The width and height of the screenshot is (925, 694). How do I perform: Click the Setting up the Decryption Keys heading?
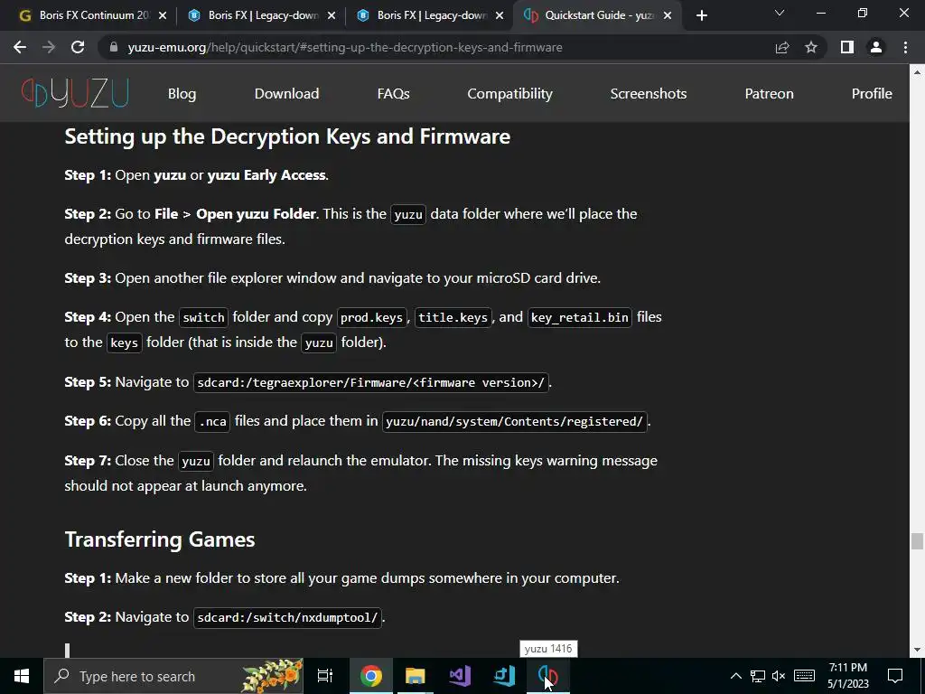point(287,136)
